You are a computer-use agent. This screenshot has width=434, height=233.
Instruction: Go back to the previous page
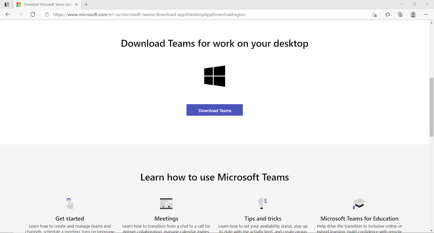(8, 14)
